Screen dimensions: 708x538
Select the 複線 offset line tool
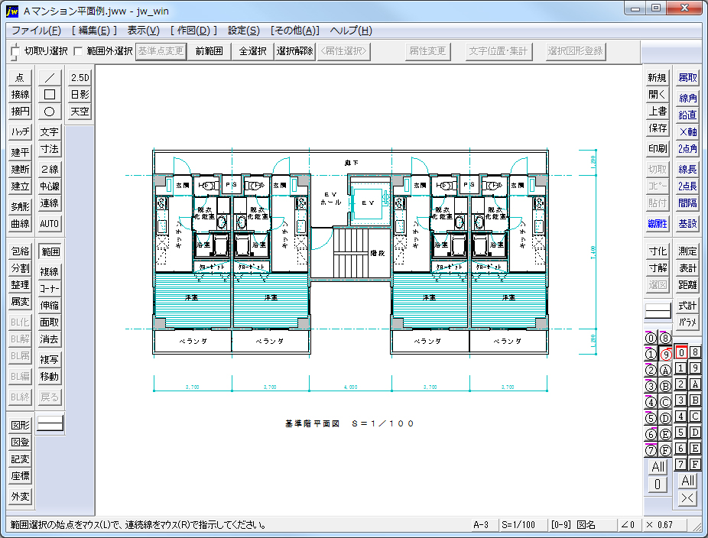tap(50, 271)
